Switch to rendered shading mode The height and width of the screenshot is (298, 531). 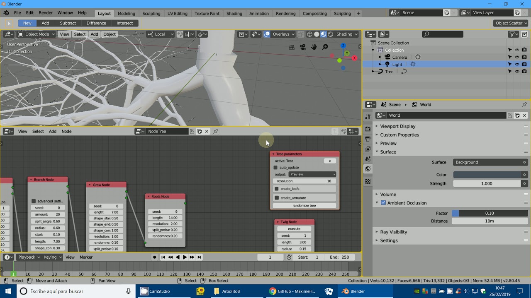click(331, 34)
